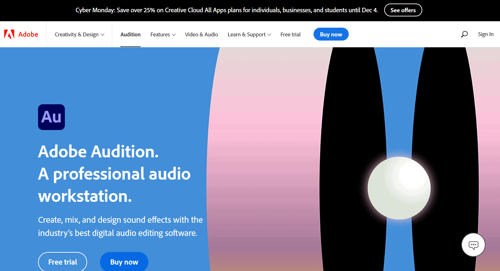Open the search magnifier icon
Image resolution: width=500 pixels, height=271 pixels.
[464, 34]
